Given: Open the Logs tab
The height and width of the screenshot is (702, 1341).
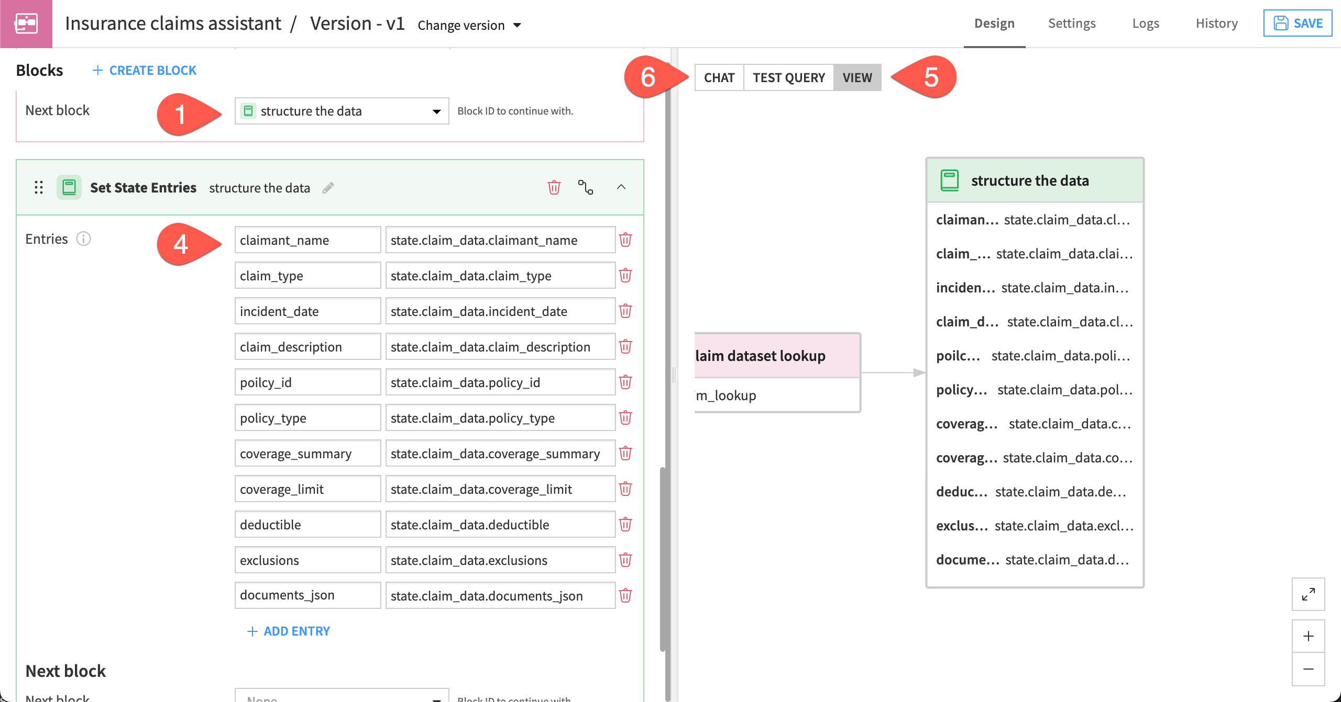Looking at the screenshot, I should pos(1146,23).
